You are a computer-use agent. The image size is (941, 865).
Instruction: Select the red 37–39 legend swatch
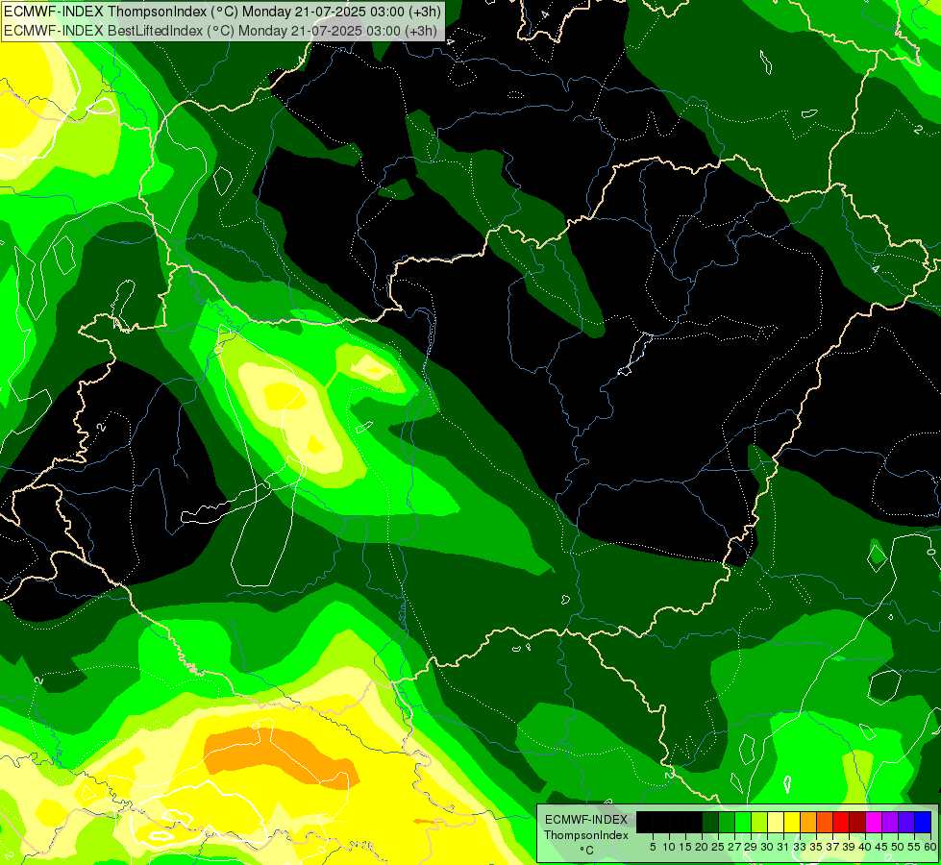[841, 822]
